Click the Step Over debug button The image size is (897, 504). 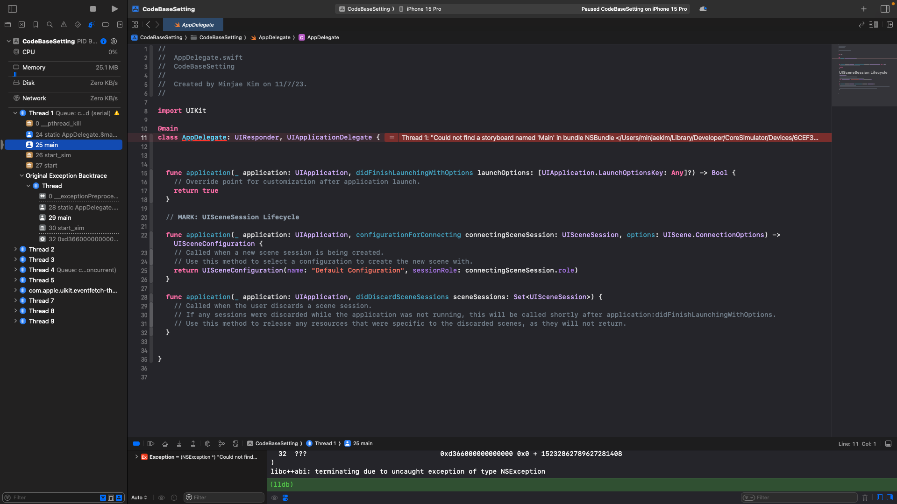point(165,444)
